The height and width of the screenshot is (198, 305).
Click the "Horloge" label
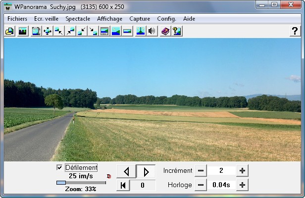pyautogui.click(x=180, y=185)
